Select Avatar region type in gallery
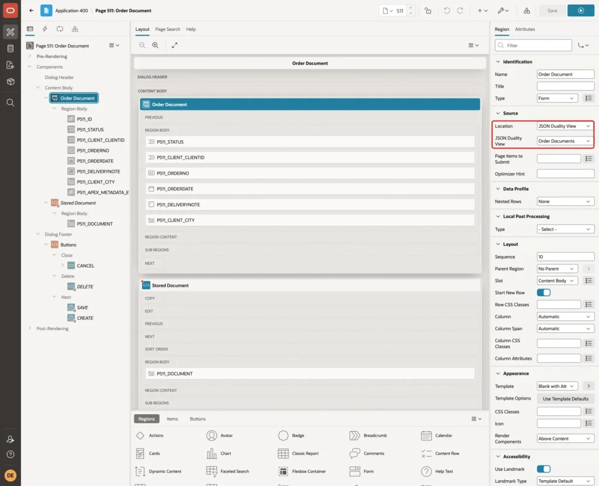The width and height of the screenshot is (599, 486). [220, 435]
